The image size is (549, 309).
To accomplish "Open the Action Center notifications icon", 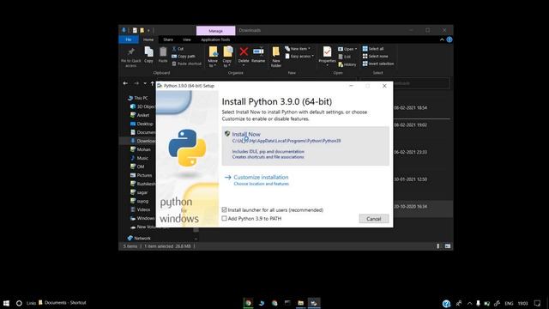I will (x=538, y=303).
